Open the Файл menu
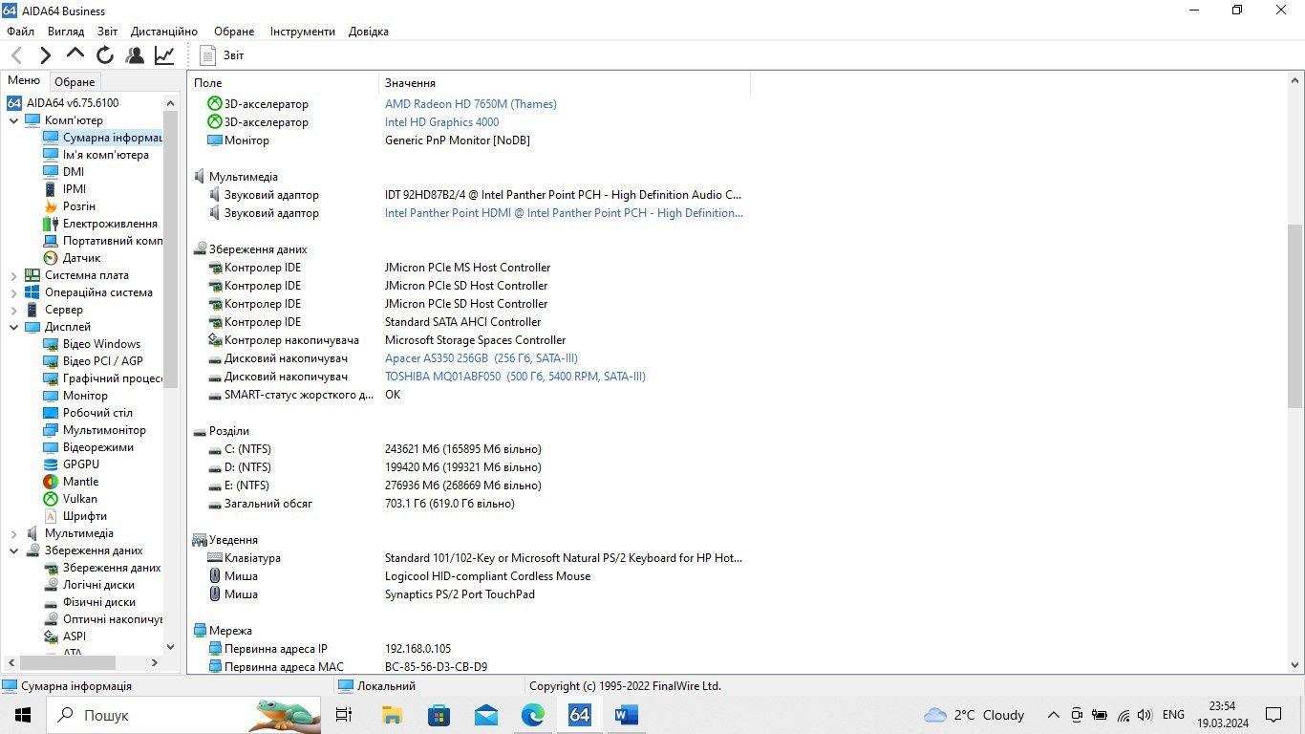 pos(20,32)
